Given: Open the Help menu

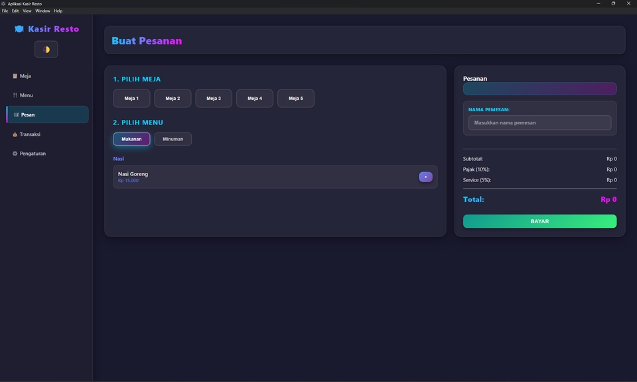Looking at the screenshot, I should click(58, 11).
